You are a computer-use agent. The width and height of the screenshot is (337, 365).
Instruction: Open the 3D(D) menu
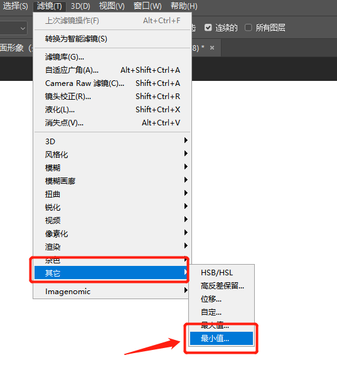tap(80, 6)
